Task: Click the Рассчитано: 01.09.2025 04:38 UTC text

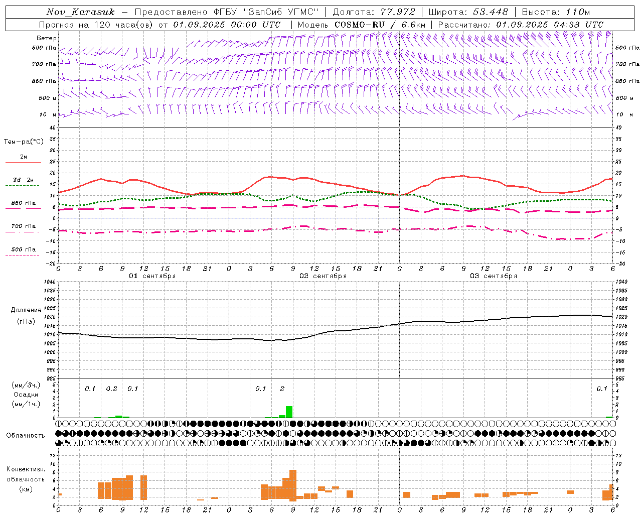Action: (x=521, y=25)
